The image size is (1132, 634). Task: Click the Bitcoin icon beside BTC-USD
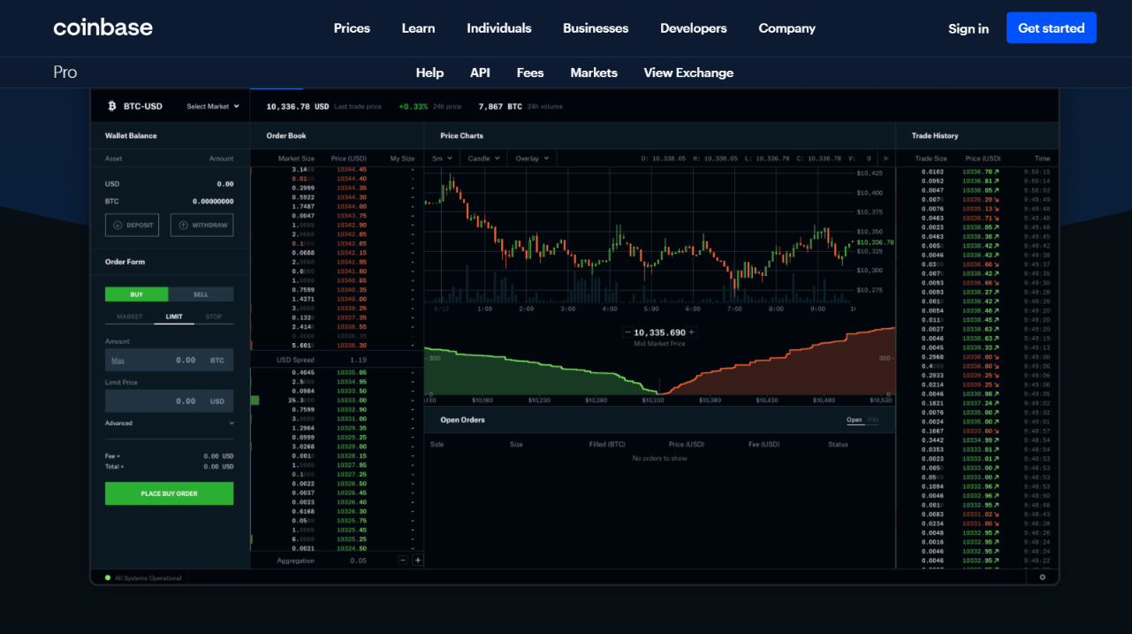click(112, 106)
